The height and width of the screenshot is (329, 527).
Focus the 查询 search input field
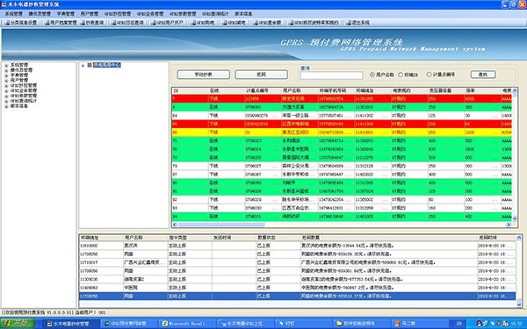coord(331,75)
